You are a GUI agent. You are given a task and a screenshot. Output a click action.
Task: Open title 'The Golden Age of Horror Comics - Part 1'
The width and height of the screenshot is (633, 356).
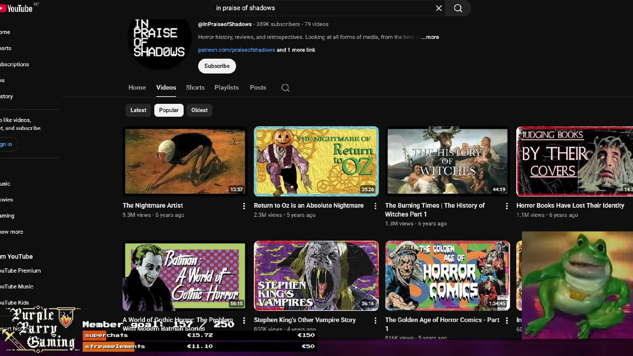[442, 324]
